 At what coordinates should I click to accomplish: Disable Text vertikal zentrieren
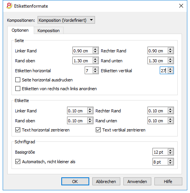pos(98,130)
